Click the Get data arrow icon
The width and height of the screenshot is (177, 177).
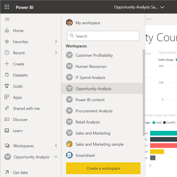(7, 172)
